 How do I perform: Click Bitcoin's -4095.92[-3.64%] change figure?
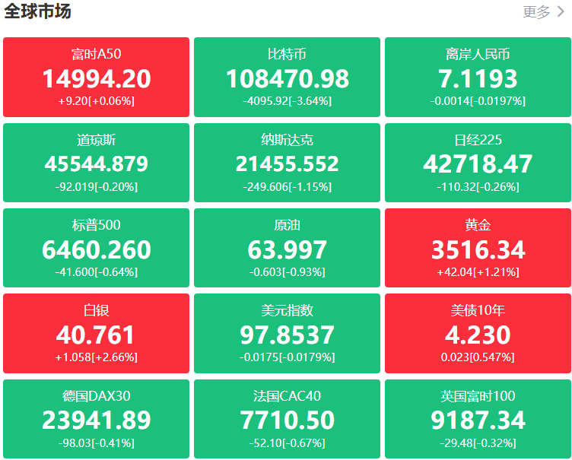point(287,101)
